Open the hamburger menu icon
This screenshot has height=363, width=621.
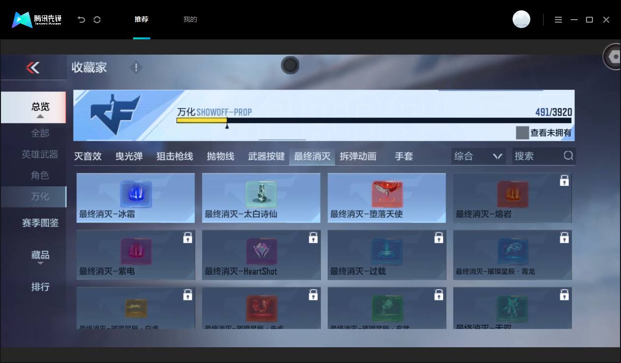tap(558, 20)
